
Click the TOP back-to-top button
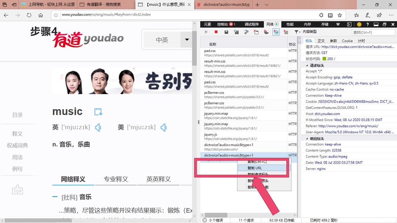click(x=17, y=190)
